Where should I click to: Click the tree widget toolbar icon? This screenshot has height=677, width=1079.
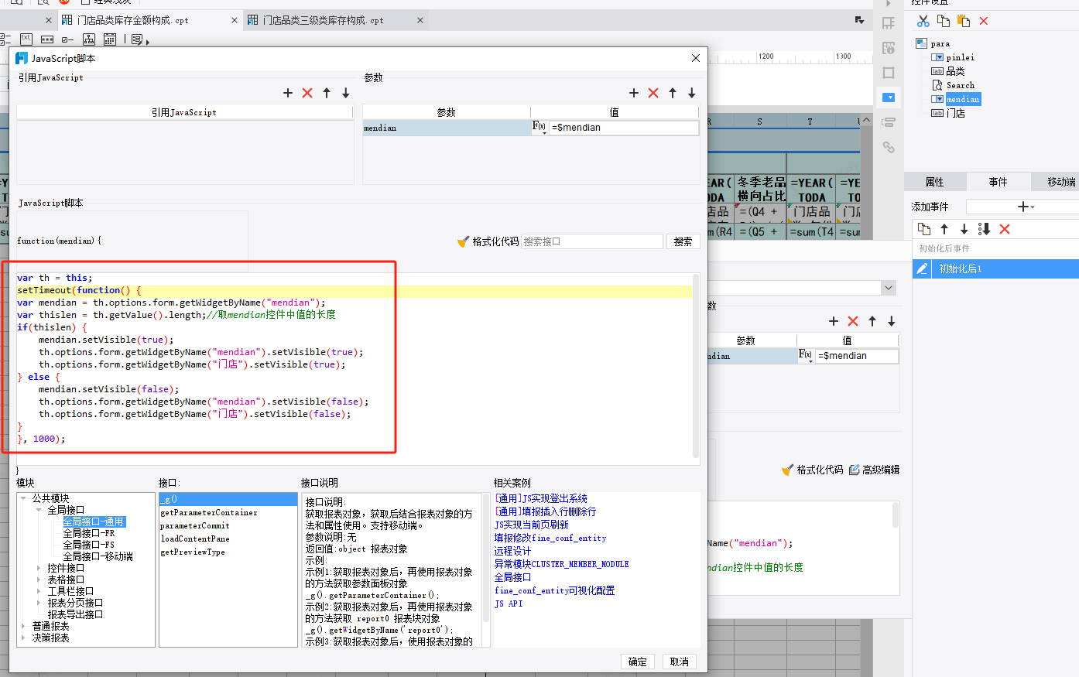pyautogui.click(x=89, y=39)
